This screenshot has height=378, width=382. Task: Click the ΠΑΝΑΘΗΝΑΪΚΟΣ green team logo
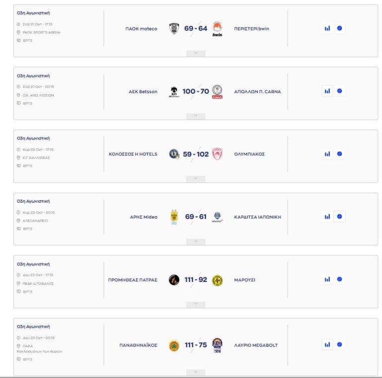[174, 345]
